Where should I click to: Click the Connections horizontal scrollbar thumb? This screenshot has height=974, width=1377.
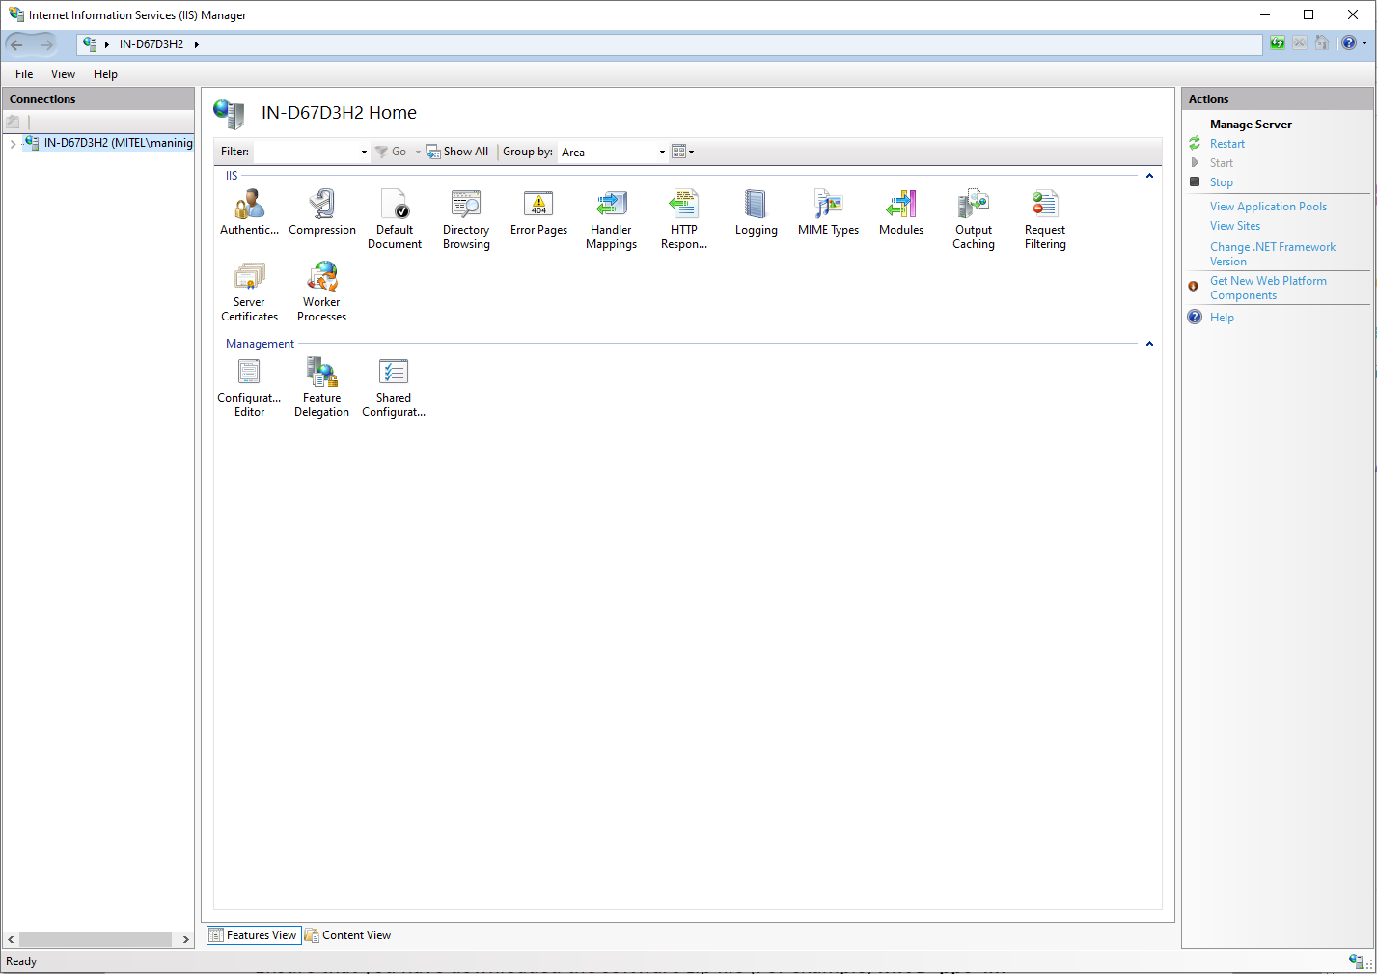[x=96, y=939]
